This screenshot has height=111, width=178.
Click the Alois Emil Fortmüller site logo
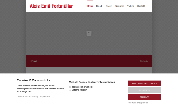(x=51, y=6)
